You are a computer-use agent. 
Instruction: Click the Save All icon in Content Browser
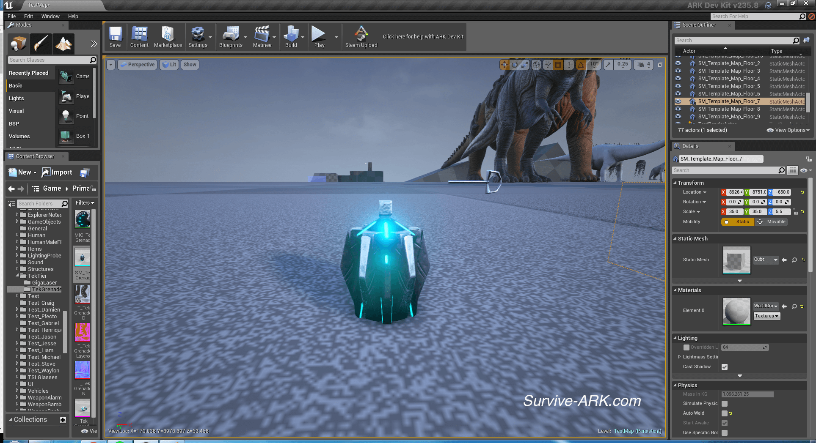tap(85, 172)
